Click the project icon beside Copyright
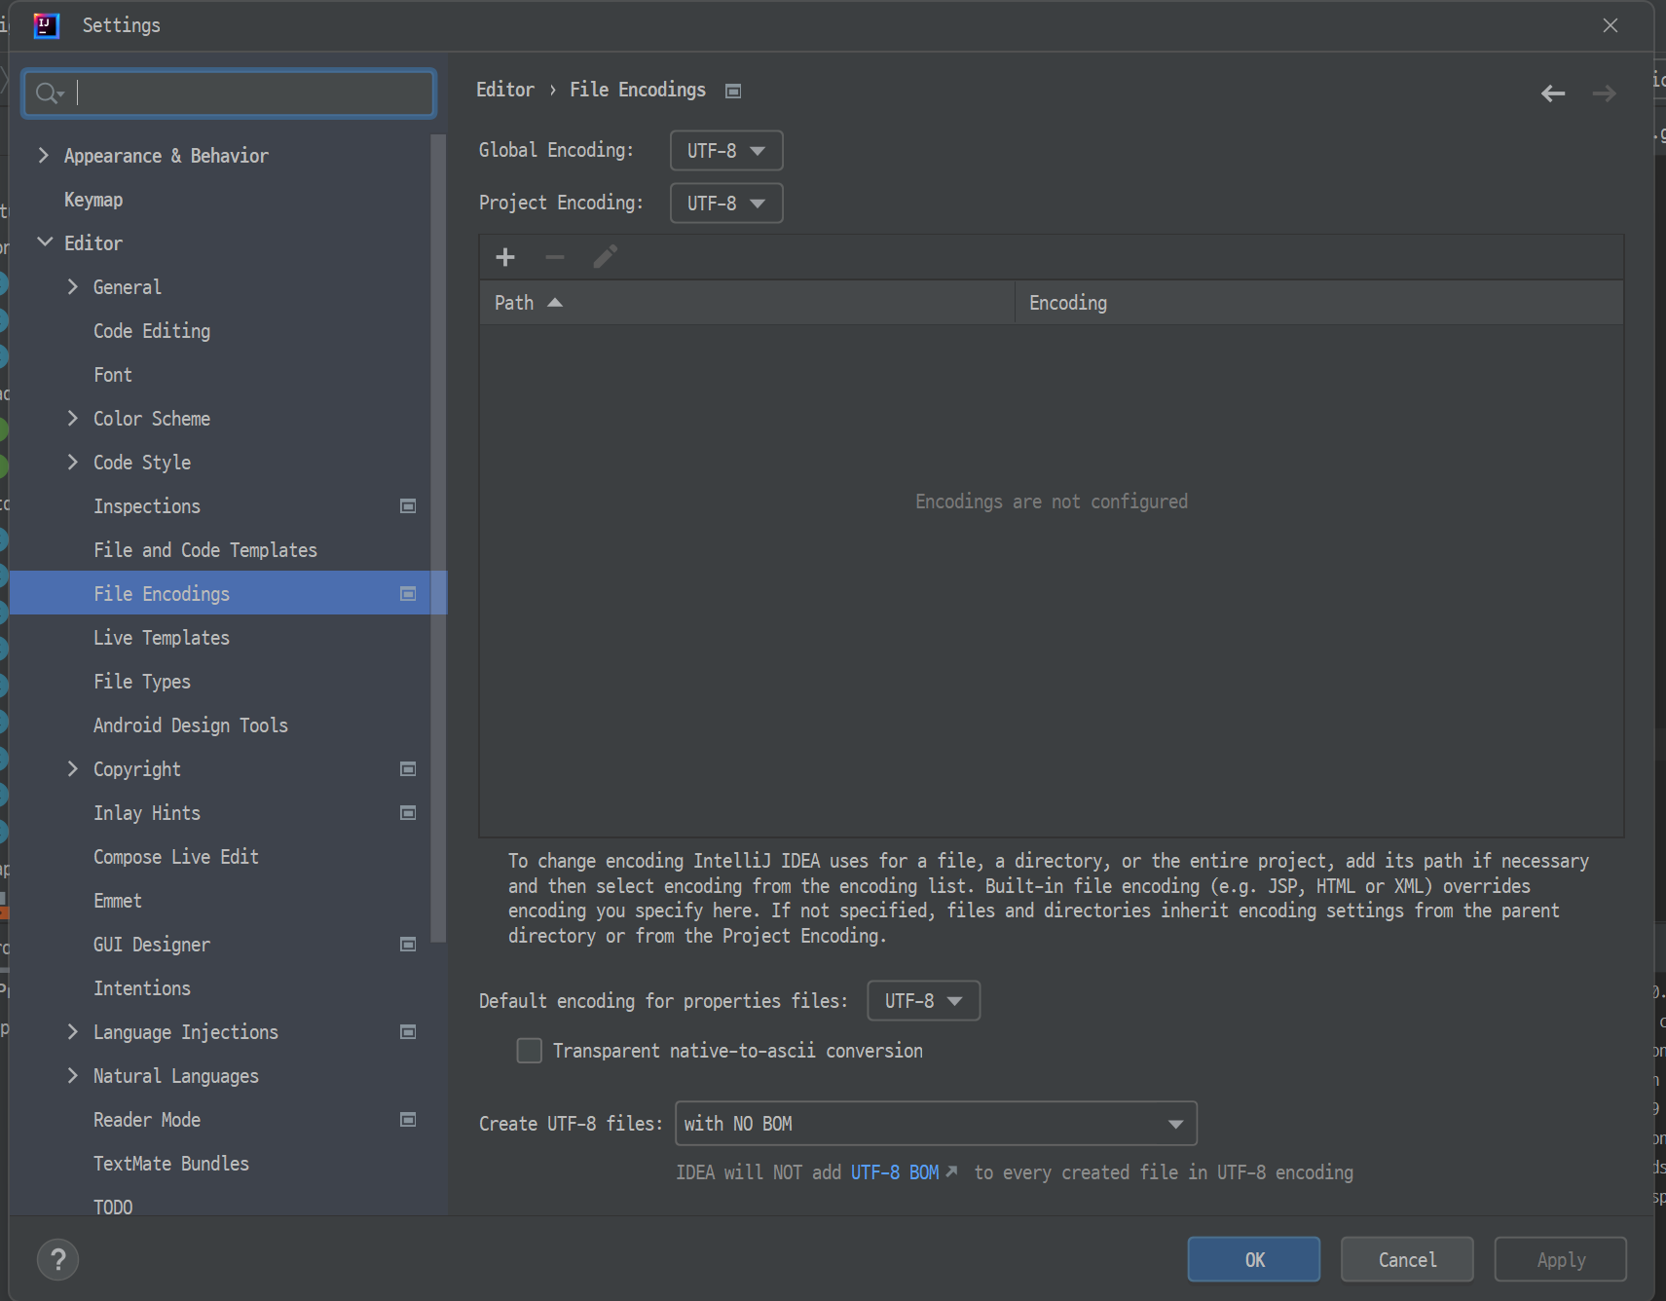Screen dimensions: 1666x1301 (408, 769)
